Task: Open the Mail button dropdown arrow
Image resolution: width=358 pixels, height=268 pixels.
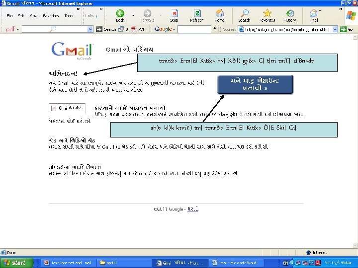Action: [x=320, y=11]
